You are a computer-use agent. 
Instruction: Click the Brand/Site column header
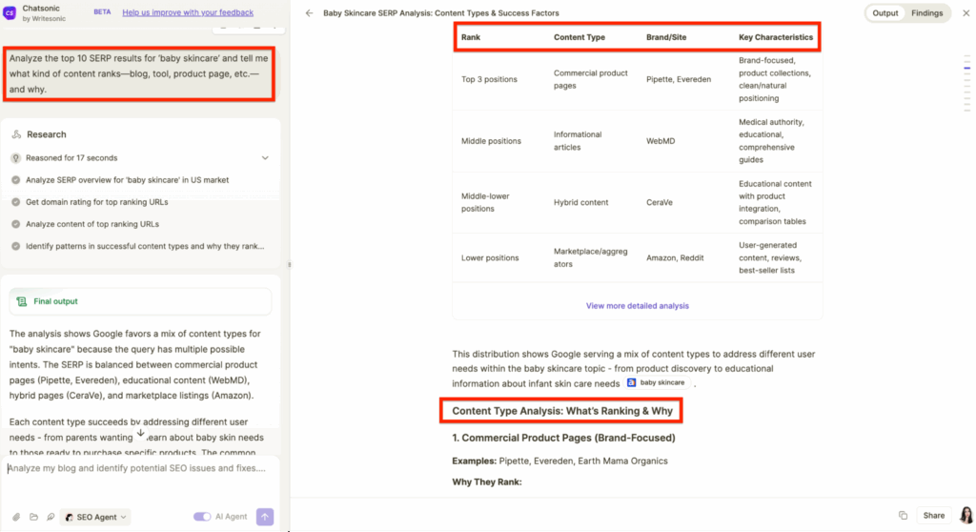tap(666, 37)
